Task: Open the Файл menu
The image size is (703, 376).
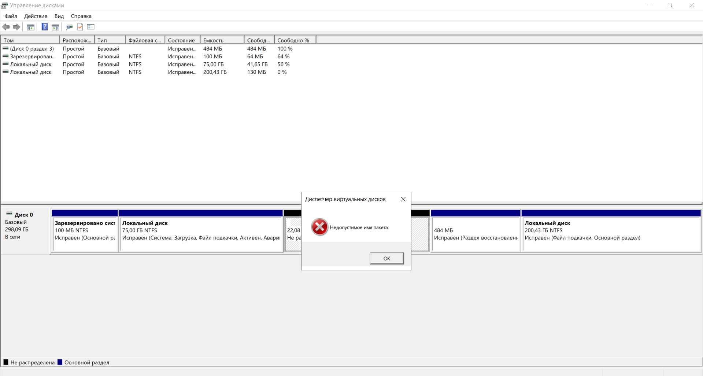Action: pyautogui.click(x=11, y=16)
